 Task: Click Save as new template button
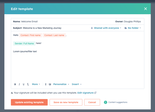[66, 102]
